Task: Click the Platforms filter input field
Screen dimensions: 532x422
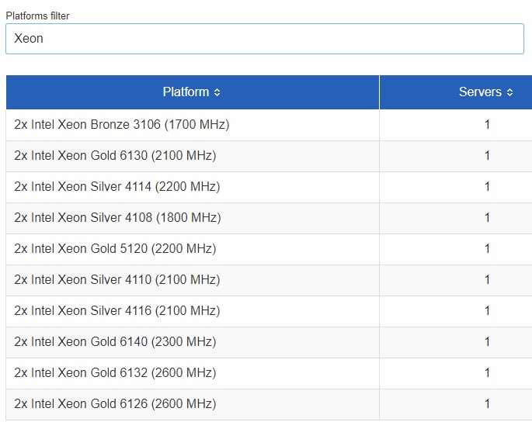Action: tap(264, 38)
